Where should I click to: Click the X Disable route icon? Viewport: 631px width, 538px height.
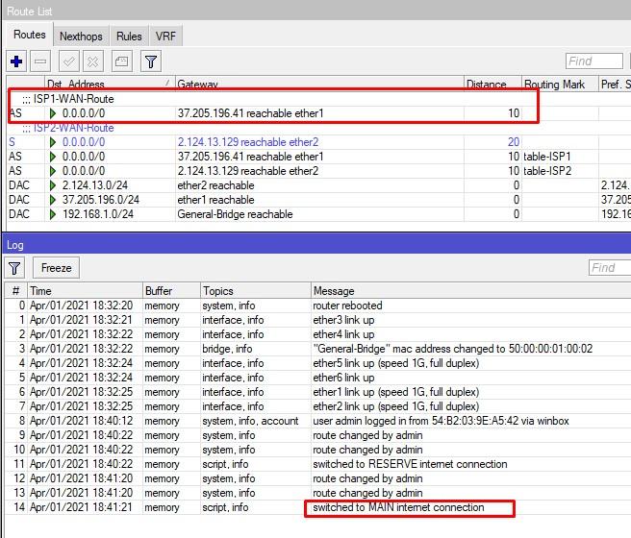(92, 61)
